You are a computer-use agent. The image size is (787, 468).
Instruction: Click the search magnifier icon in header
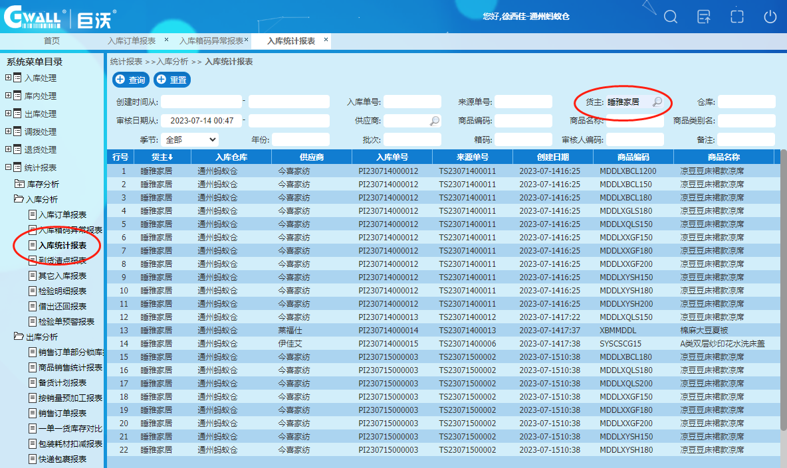point(671,17)
